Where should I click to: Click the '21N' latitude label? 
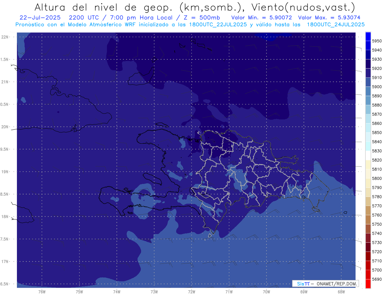pos(5,82)
